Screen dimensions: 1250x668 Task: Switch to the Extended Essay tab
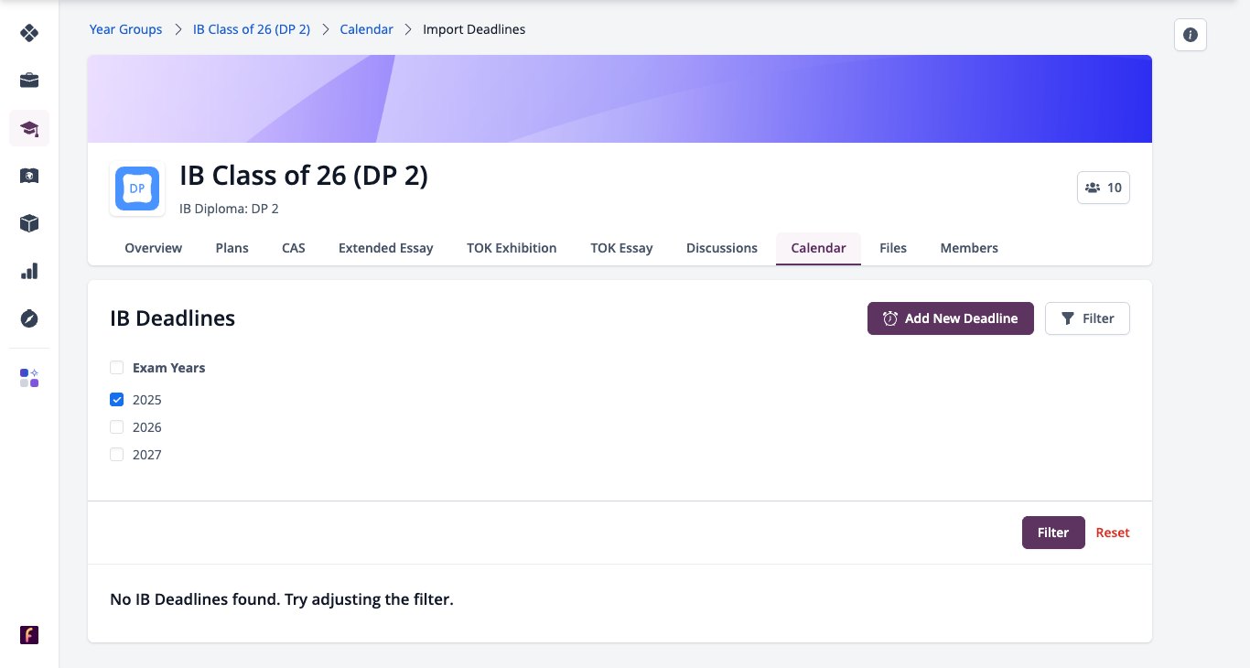coord(385,248)
